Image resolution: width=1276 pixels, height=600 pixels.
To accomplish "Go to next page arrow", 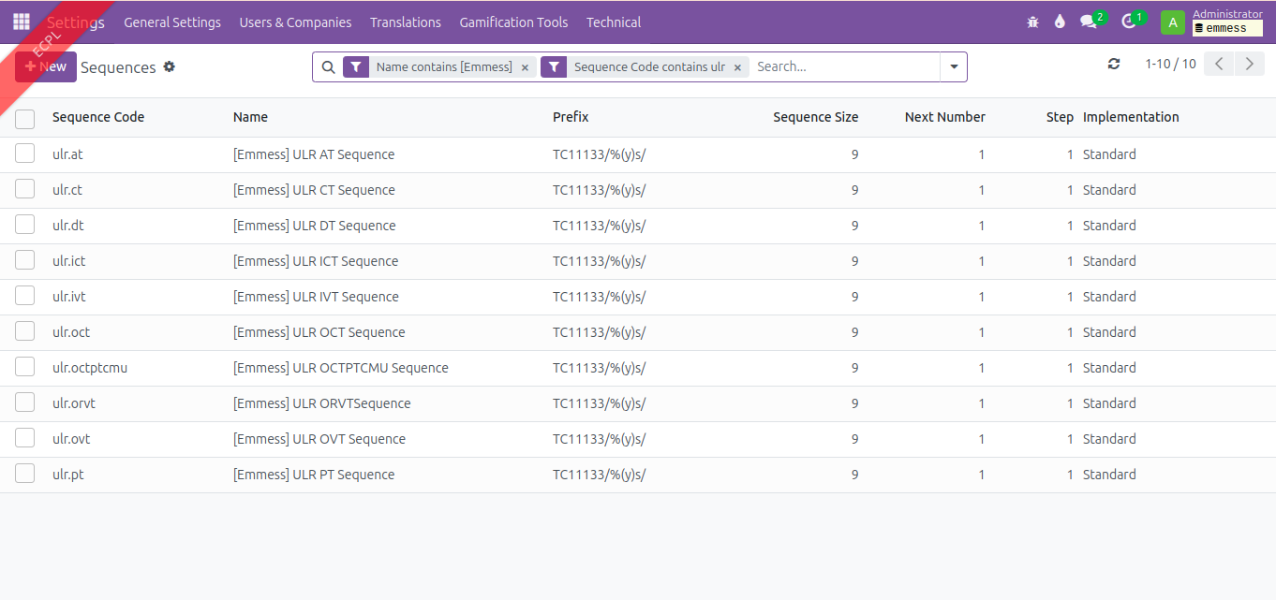I will point(1249,64).
